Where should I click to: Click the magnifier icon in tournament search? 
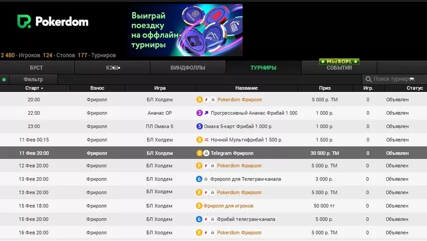(368, 79)
